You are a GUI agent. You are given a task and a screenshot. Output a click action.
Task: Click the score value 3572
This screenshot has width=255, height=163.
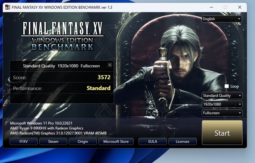[x=104, y=77]
